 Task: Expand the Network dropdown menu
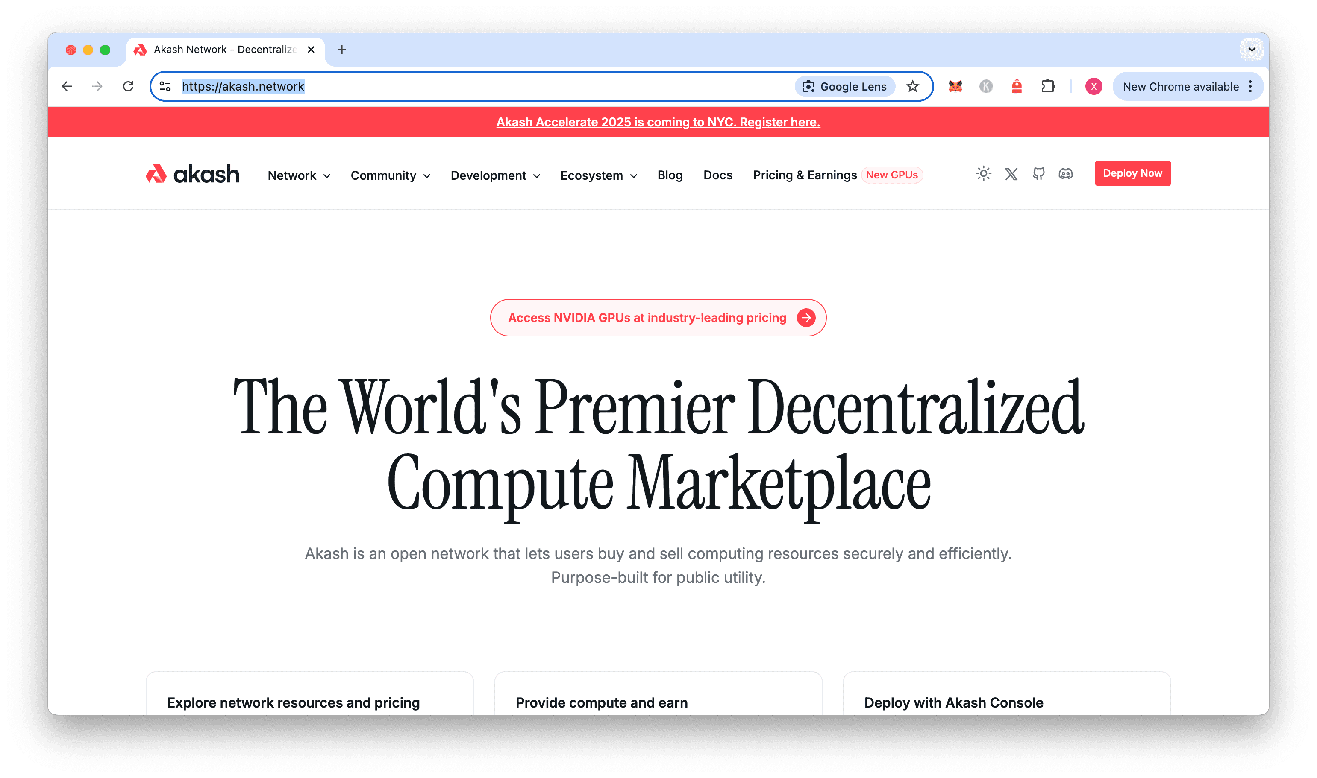coord(299,175)
